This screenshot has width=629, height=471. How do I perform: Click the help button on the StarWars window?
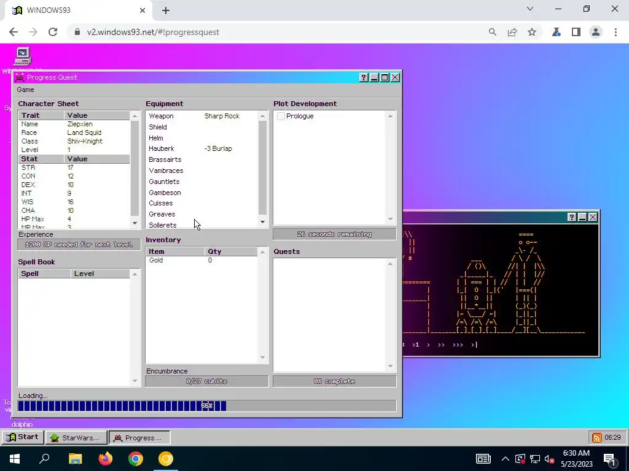point(572,217)
